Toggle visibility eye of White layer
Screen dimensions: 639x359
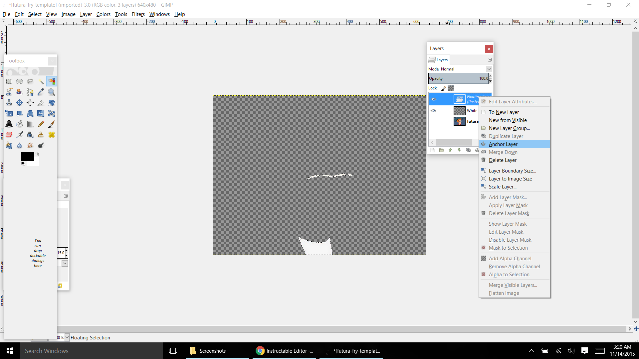tap(433, 111)
